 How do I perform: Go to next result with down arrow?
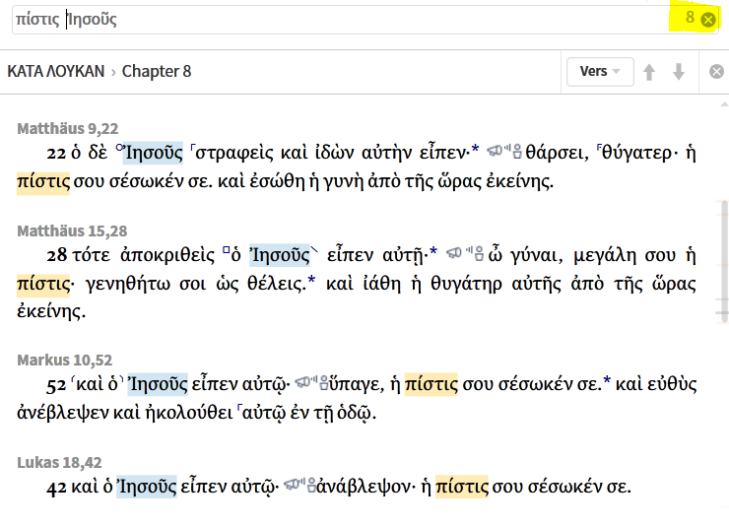(x=679, y=72)
